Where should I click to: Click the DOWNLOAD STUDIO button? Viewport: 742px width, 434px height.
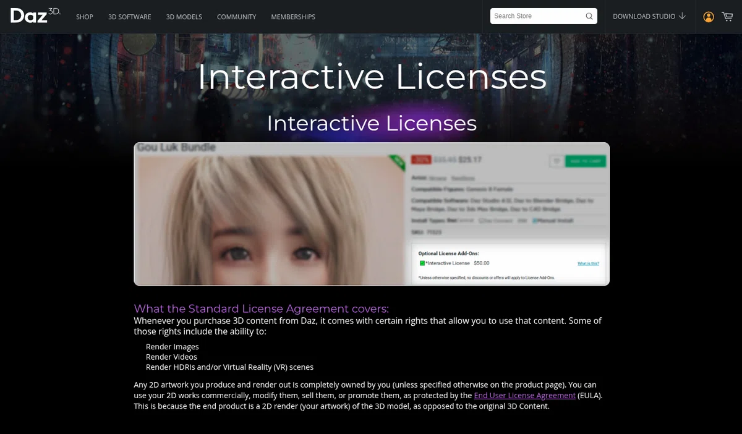pyautogui.click(x=649, y=16)
